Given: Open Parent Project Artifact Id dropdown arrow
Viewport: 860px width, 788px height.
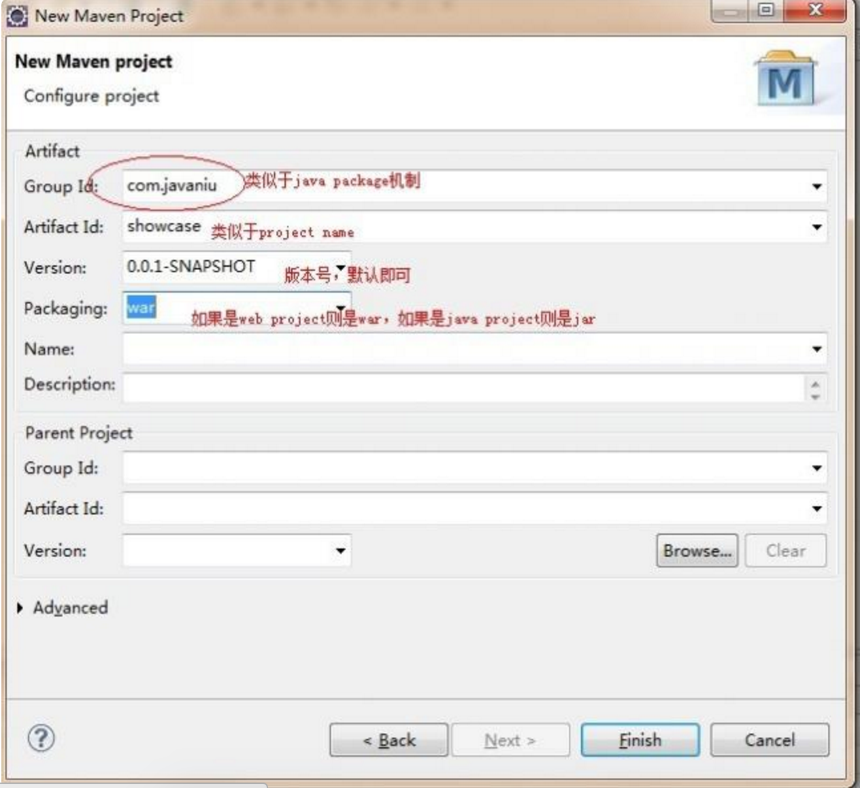Looking at the screenshot, I should coord(816,509).
